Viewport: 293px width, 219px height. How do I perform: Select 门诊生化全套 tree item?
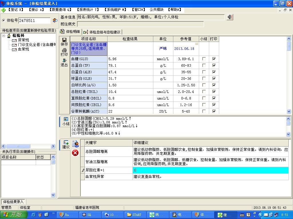tap(37, 45)
